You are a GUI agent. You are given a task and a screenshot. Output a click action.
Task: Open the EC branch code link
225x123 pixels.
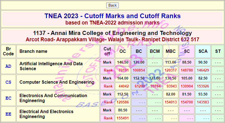[x=8, y=98]
